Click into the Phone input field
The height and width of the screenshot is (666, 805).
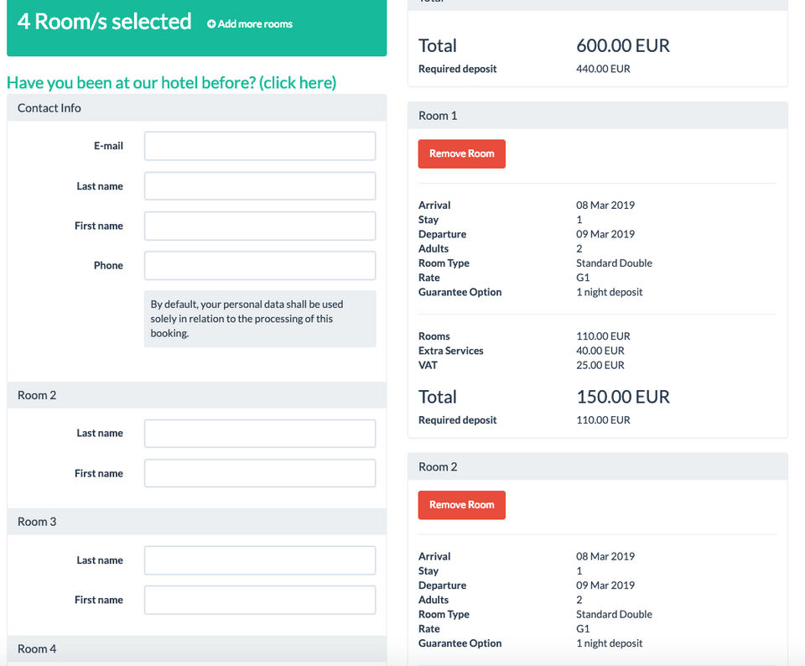click(x=260, y=265)
